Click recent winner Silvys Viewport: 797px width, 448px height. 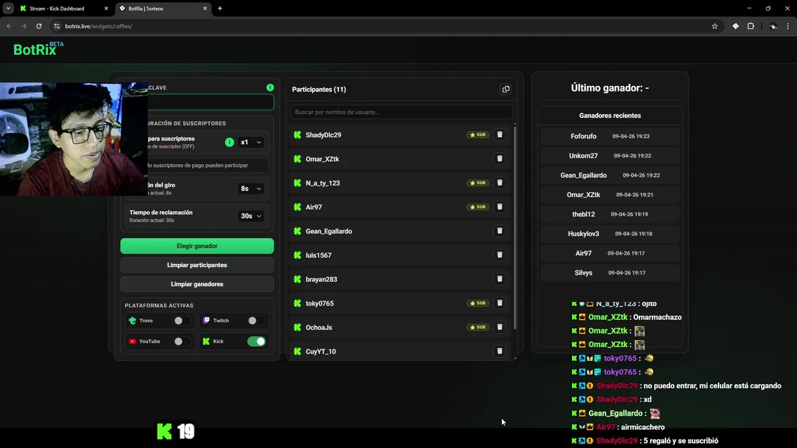(583, 273)
